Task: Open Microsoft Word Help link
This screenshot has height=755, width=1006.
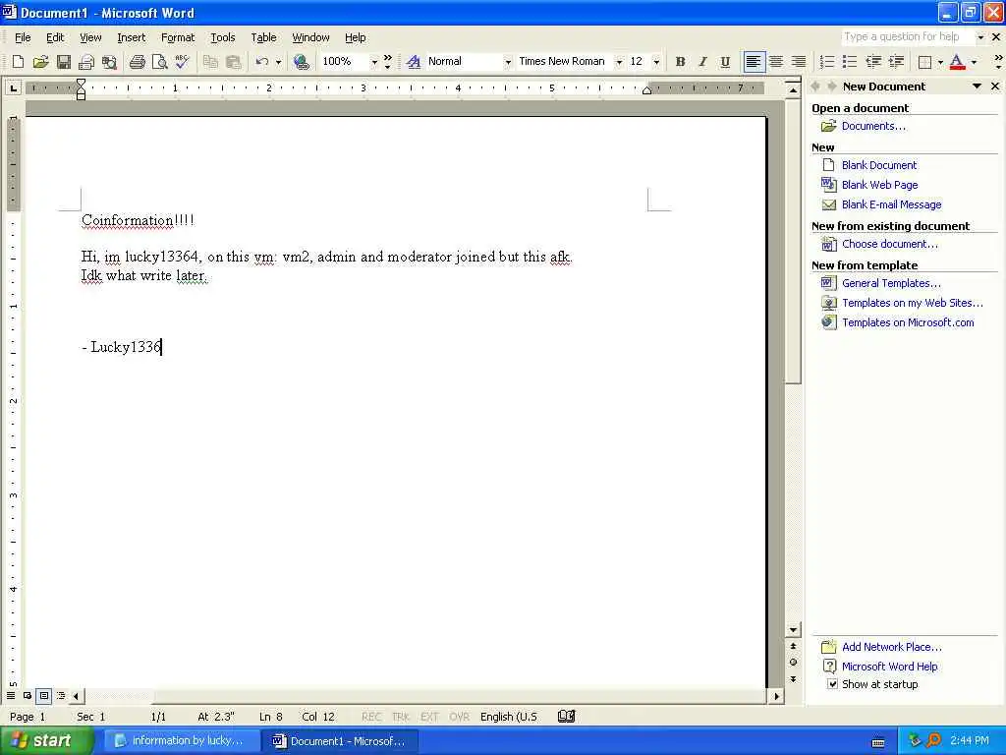Action: (x=890, y=667)
